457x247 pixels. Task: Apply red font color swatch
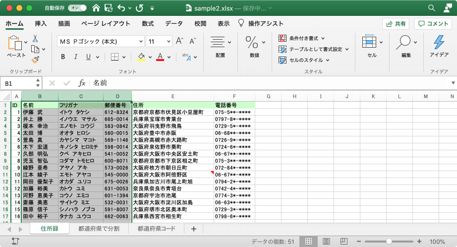click(160, 57)
